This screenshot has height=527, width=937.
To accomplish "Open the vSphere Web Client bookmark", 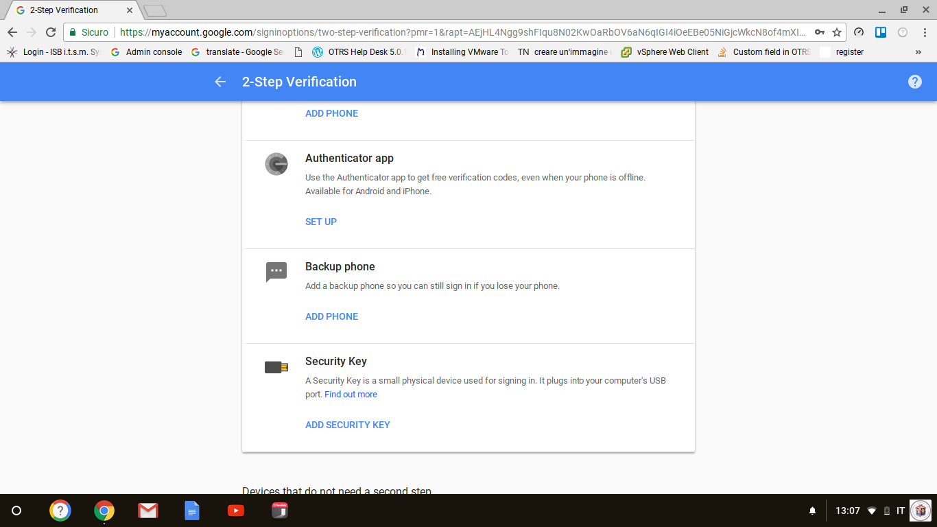I will coord(665,52).
